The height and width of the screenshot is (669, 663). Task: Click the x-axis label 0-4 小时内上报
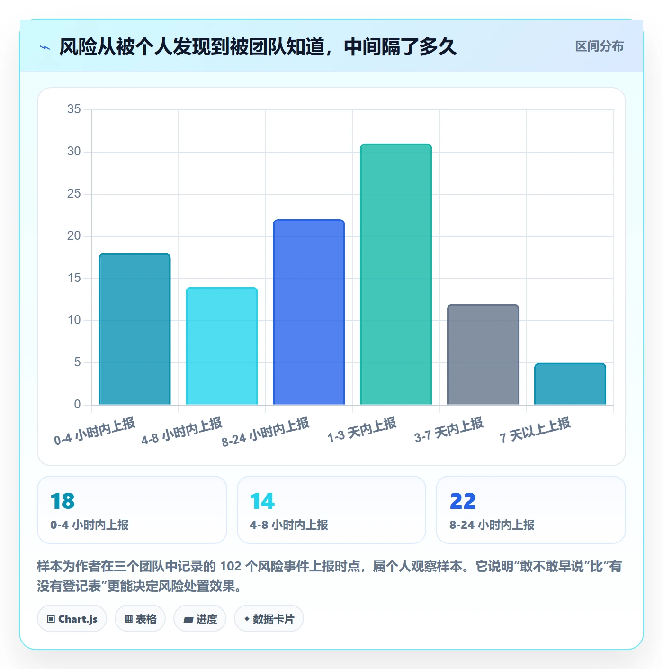tap(95, 431)
